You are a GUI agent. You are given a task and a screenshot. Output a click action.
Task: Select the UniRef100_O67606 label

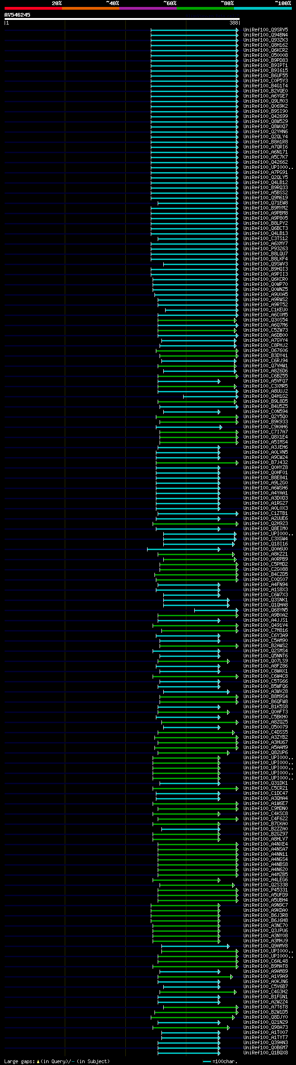pos(265,350)
